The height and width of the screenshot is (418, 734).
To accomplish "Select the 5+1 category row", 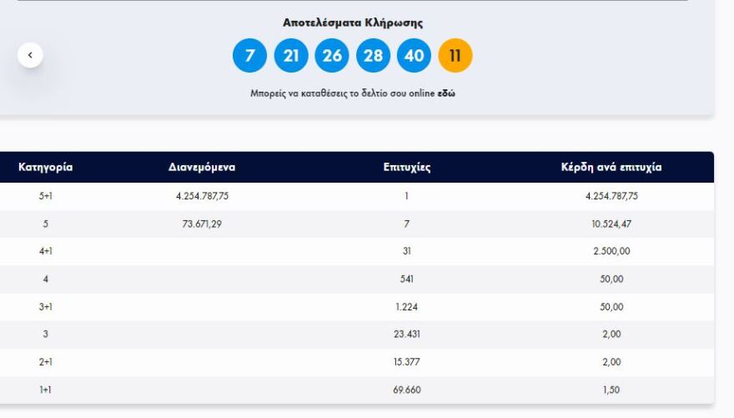I will click(x=46, y=196).
